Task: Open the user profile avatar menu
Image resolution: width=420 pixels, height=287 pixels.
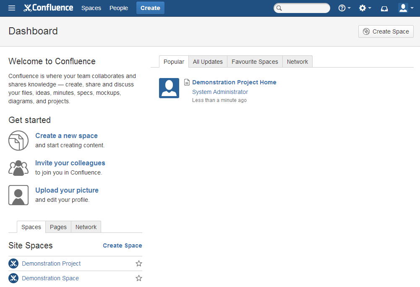Action: [x=406, y=8]
